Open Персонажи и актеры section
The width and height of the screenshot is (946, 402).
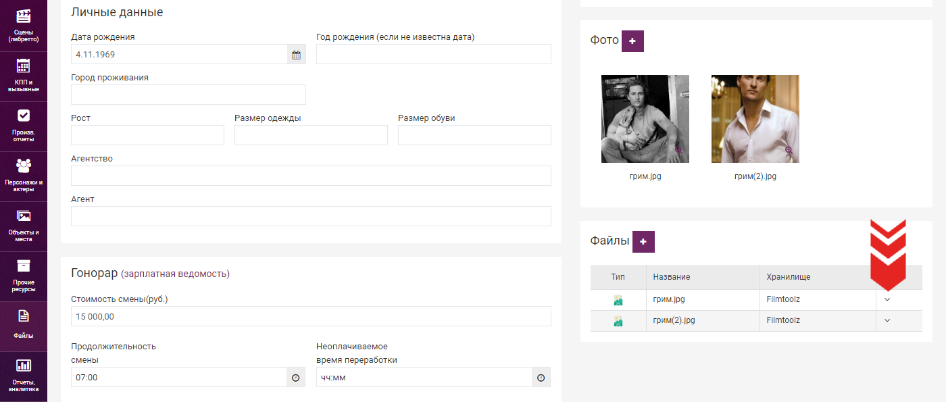pos(24,176)
